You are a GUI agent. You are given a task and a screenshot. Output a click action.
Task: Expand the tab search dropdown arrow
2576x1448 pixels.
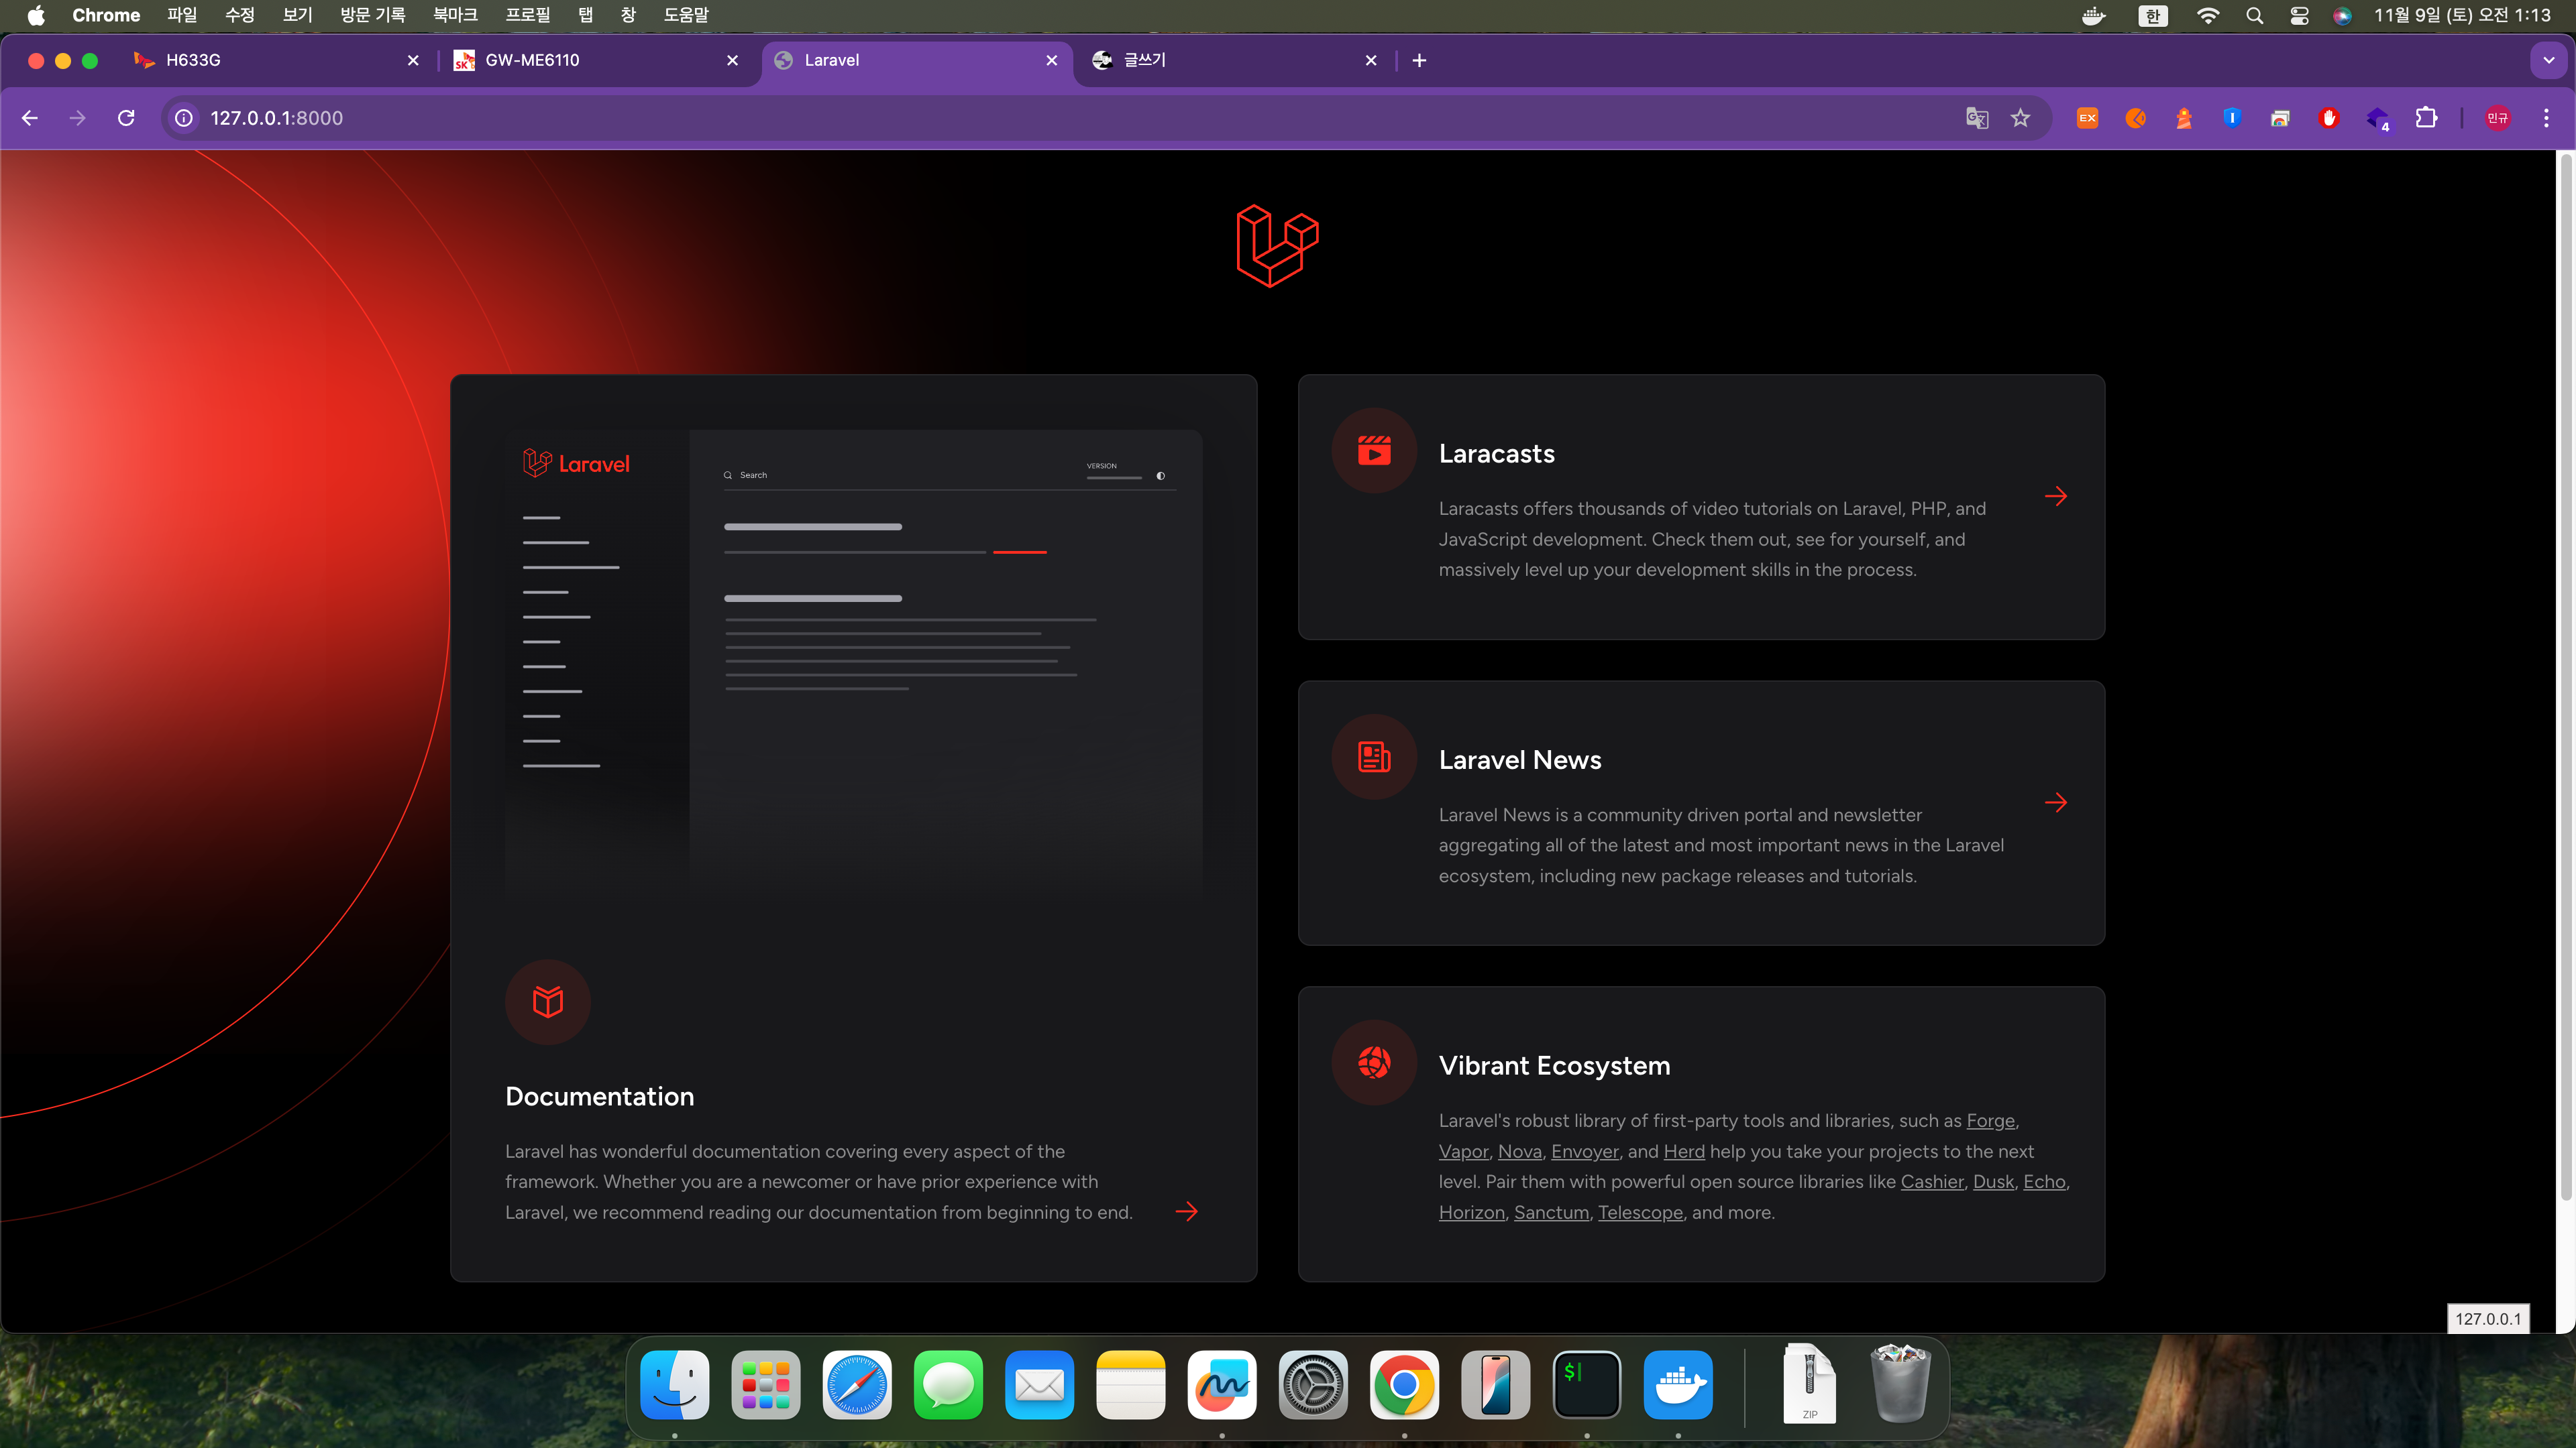click(2548, 60)
